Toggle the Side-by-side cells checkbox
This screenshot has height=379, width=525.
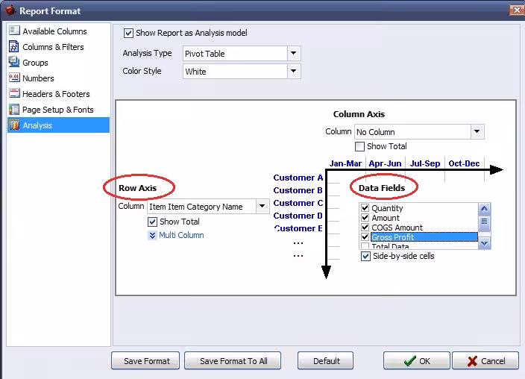pos(365,257)
